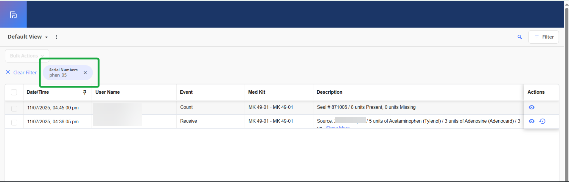Open the Filter panel button
The height and width of the screenshot is (182, 569).
[543, 37]
